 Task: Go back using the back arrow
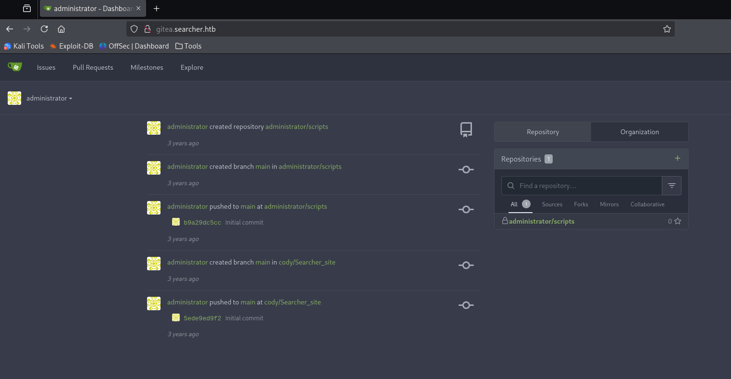[x=10, y=29]
